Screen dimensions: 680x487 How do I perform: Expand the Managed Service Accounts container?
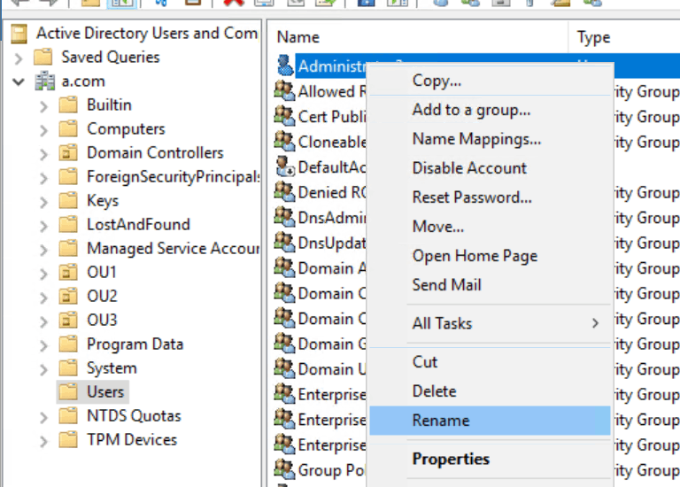point(43,250)
